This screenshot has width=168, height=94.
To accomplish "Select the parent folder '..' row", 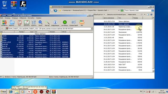I will (x=35, y=34).
